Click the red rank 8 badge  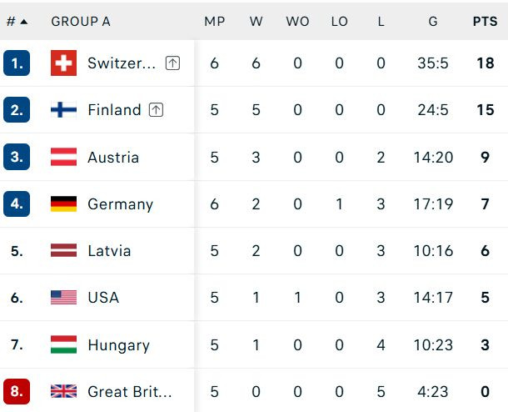click(x=17, y=391)
